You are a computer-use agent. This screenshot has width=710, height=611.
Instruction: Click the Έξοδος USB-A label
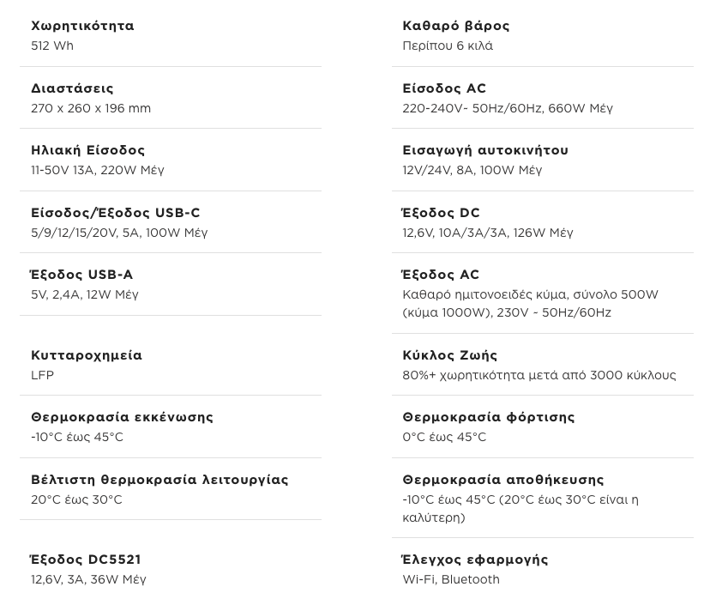coord(81,275)
